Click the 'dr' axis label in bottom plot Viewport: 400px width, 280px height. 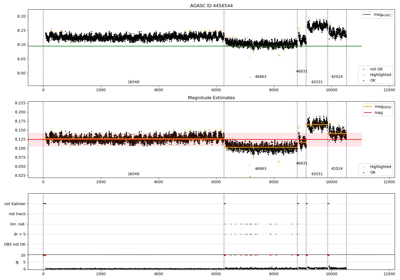tap(17, 262)
